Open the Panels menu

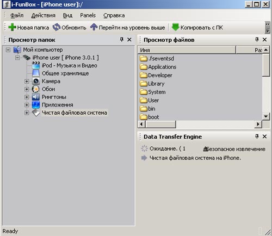click(x=88, y=15)
